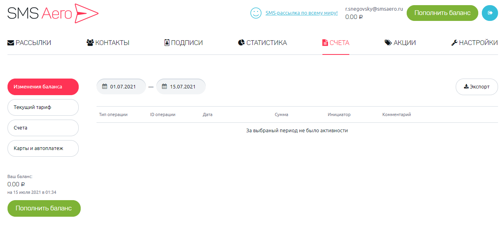Viewport: 502px width, 225px height.
Task: Click the Сумма column header
Action: coord(281,115)
